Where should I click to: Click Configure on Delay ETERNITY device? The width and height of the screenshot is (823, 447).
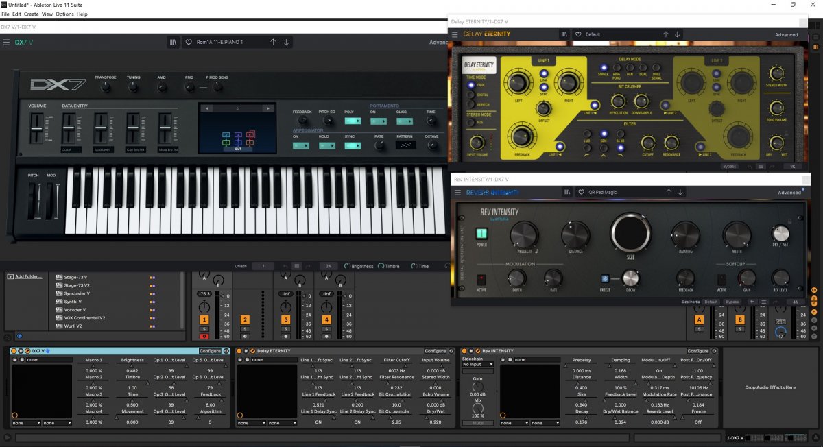[435, 351]
